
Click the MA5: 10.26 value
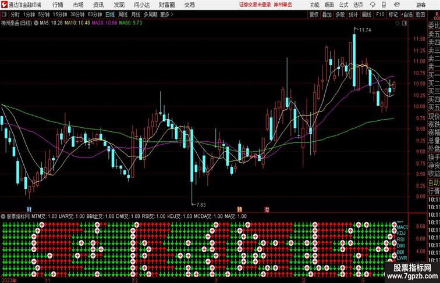click(51, 23)
